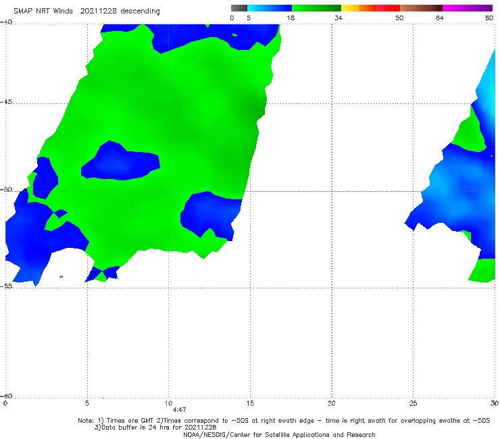The height and width of the screenshot is (439, 500).
Task: Click the bottom-axis longitude label '15'
Action: (x=250, y=403)
